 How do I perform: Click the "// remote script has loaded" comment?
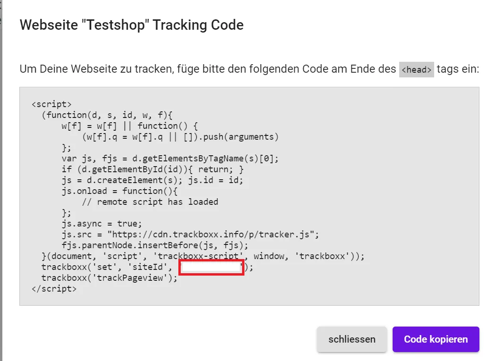[150, 202]
